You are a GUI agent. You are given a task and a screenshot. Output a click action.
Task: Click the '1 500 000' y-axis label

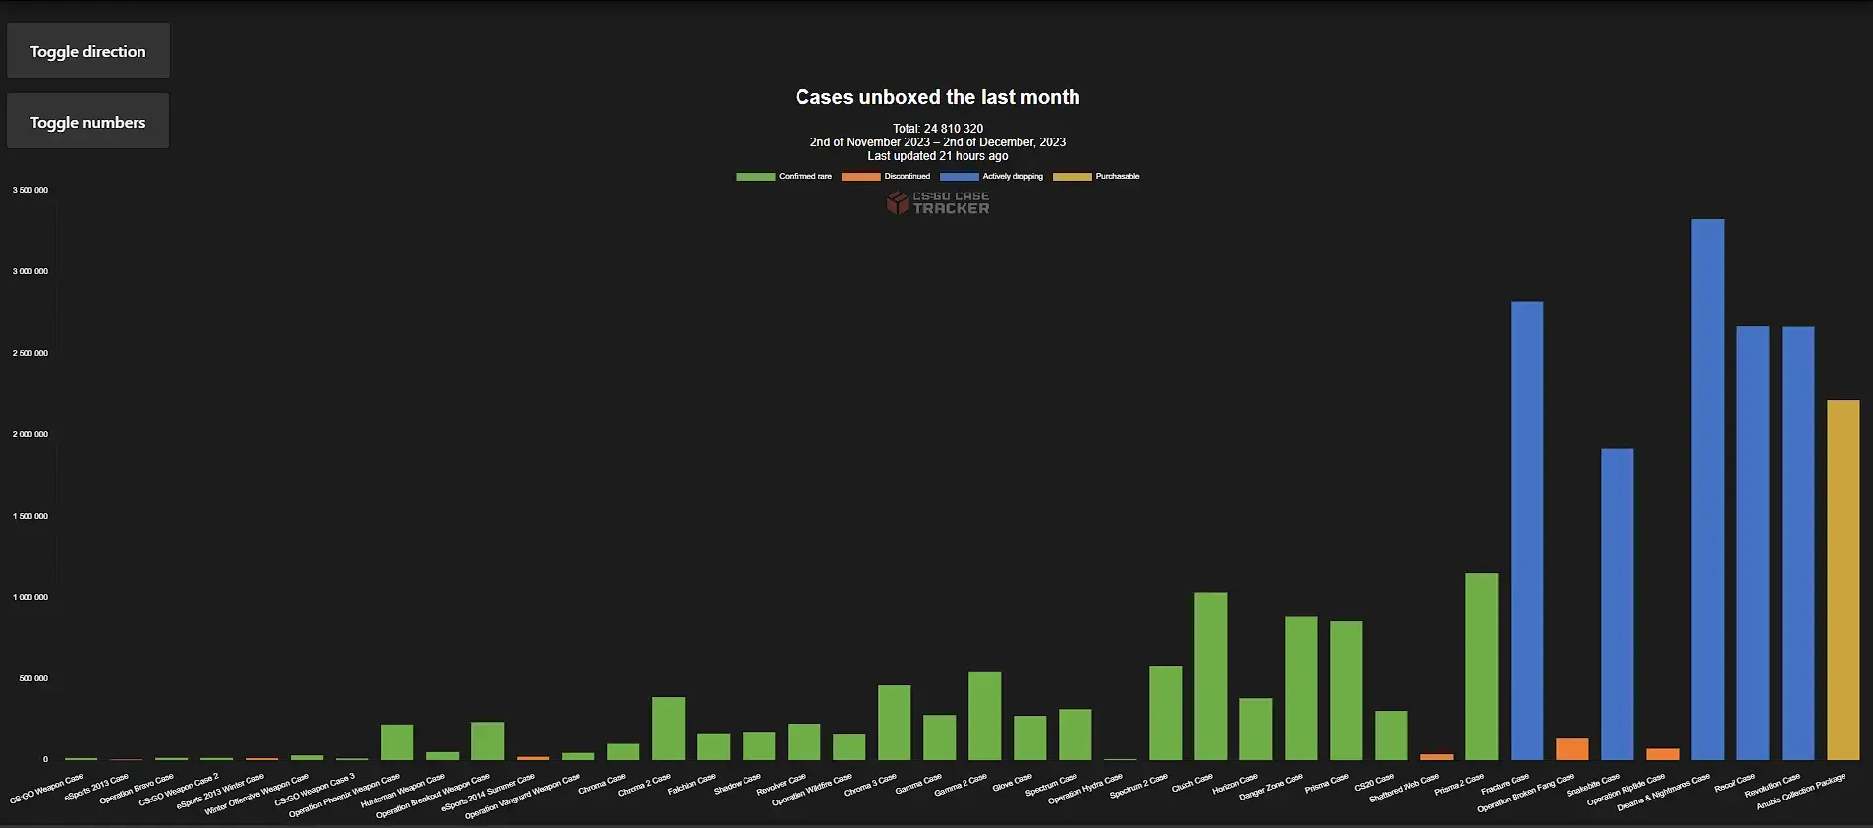pyautogui.click(x=30, y=516)
